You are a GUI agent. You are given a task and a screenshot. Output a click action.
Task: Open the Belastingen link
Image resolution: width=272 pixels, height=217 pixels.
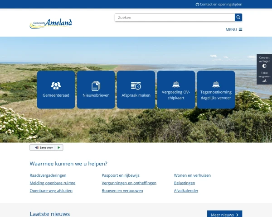click(x=185, y=183)
